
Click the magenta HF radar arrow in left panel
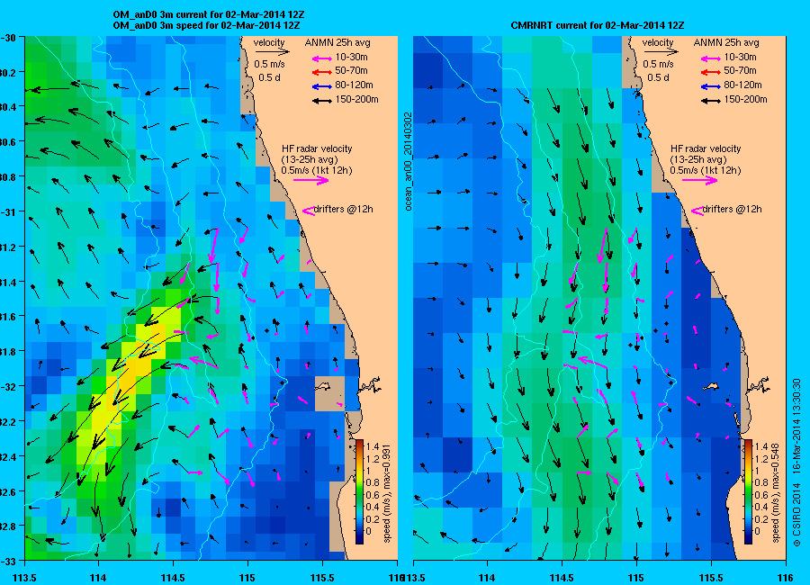coord(311,180)
